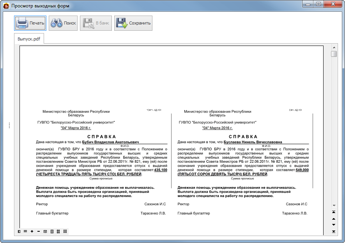Click ПЯТЬСОТ СОРОК ДЕВЯТЬ ТЫСЯЧ text
This screenshot has width=345, height=243.
click(x=210, y=174)
